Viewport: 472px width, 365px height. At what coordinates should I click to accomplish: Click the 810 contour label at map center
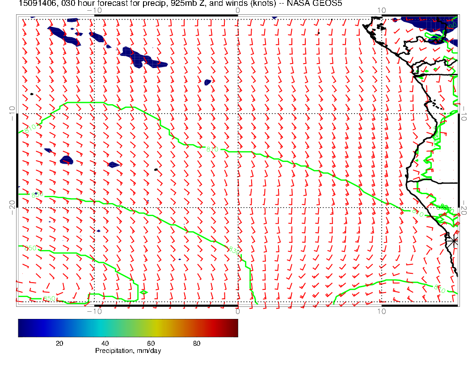(x=212, y=149)
